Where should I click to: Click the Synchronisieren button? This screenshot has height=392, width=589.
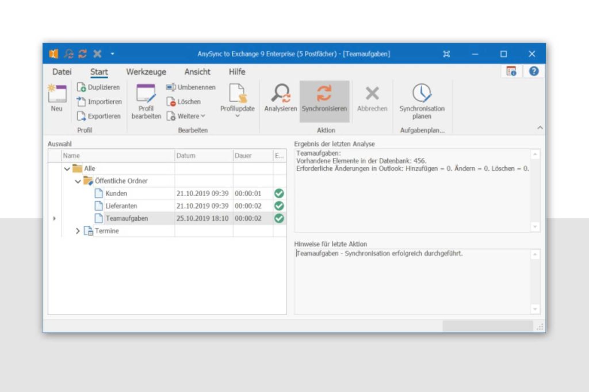pyautogui.click(x=324, y=101)
